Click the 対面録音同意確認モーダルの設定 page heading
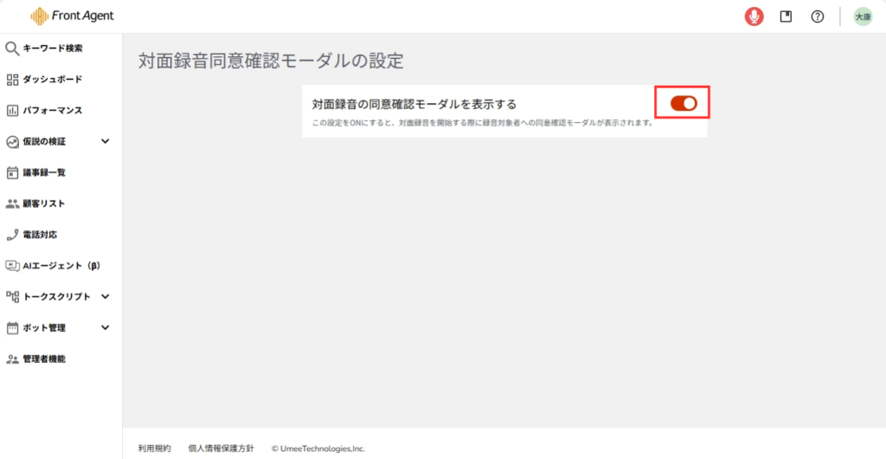 click(271, 61)
